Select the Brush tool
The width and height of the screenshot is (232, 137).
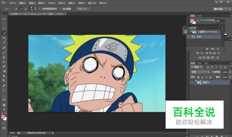[4, 52]
